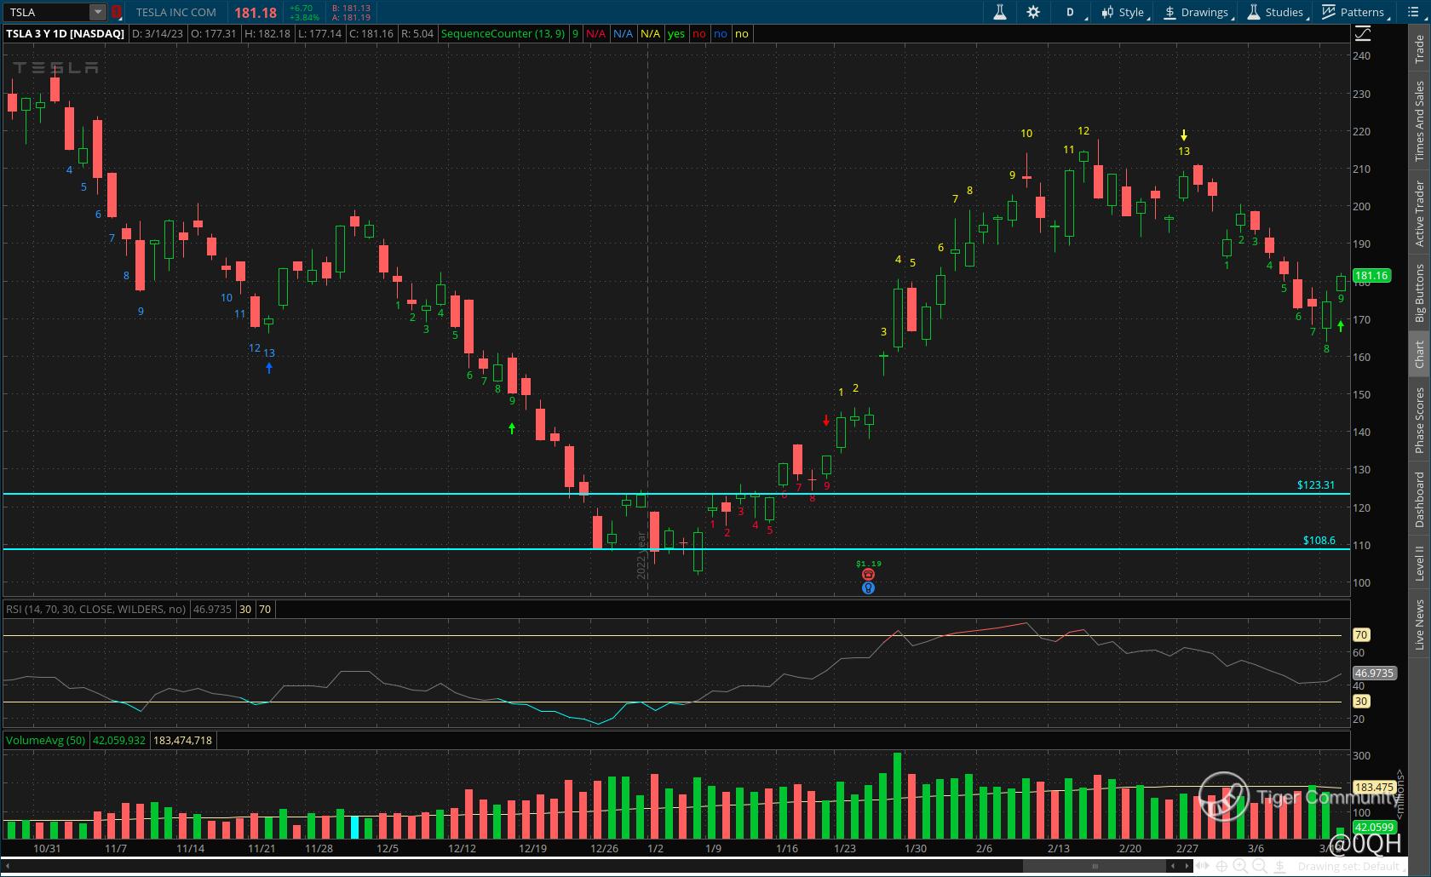Click the zoom out magnifier icon

click(x=1259, y=867)
